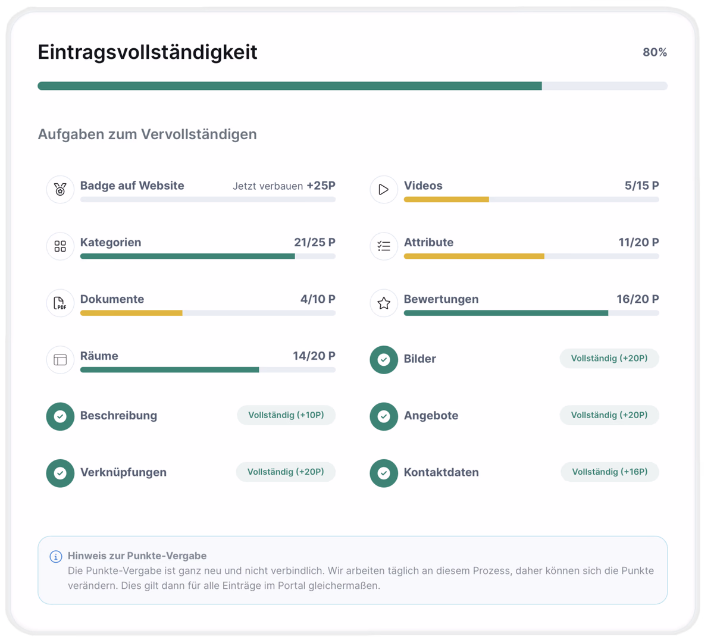Click the Vollständig (+16P) badge
Image resolution: width=714 pixels, height=643 pixels.
click(610, 472)
